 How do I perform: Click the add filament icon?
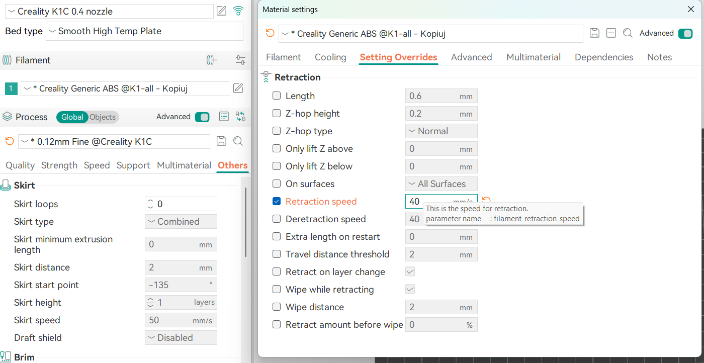[x=212, y=60]
